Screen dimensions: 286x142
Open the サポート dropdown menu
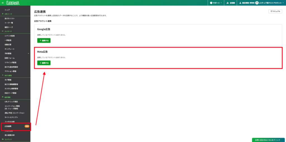coord(217,3)
